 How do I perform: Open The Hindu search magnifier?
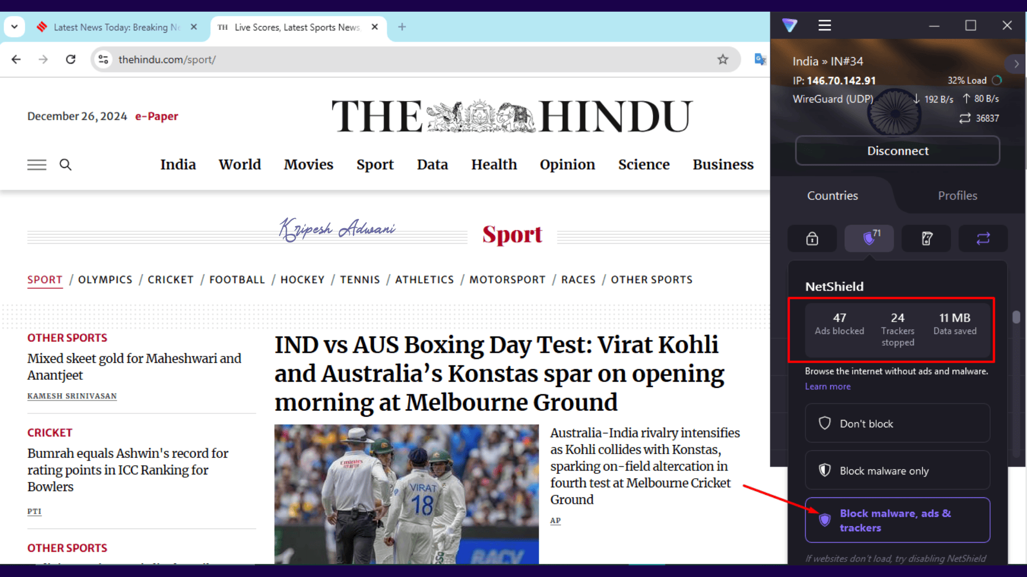click(65, 165)
